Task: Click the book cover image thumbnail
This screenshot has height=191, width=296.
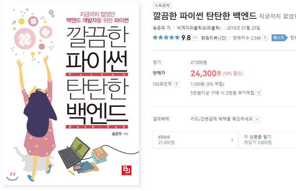Action: [70, 93]
